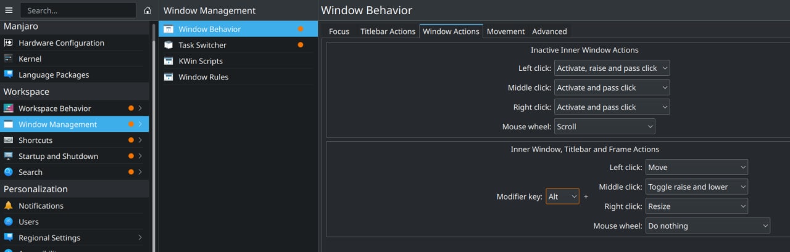The width and height of the screenshot is (790, 252).
Task: Select Window Rules module
Action: click(238, 77)
